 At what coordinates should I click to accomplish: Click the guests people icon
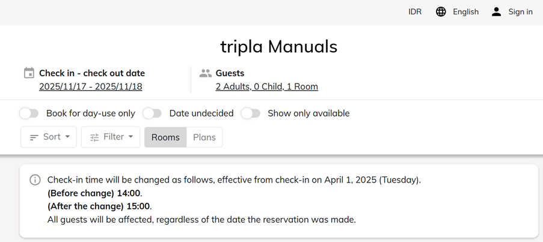(x=206, y=73)
